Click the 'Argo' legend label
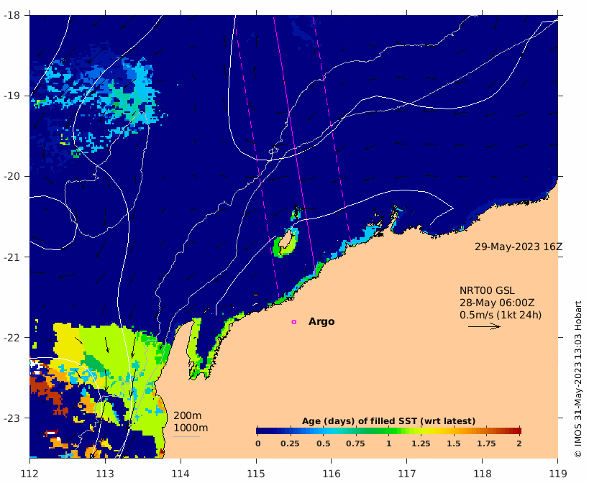 tap(321, 321)
